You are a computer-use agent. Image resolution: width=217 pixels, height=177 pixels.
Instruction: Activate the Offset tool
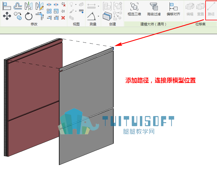tap(18, 6)
